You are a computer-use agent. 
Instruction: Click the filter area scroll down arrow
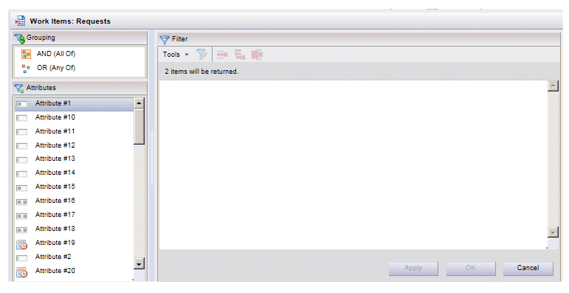tap(553, 232)
